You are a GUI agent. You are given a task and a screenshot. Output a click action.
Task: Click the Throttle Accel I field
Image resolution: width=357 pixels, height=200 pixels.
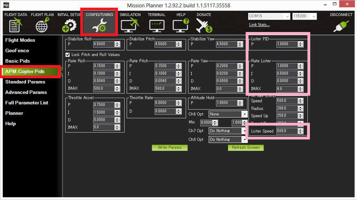point(104,112)
